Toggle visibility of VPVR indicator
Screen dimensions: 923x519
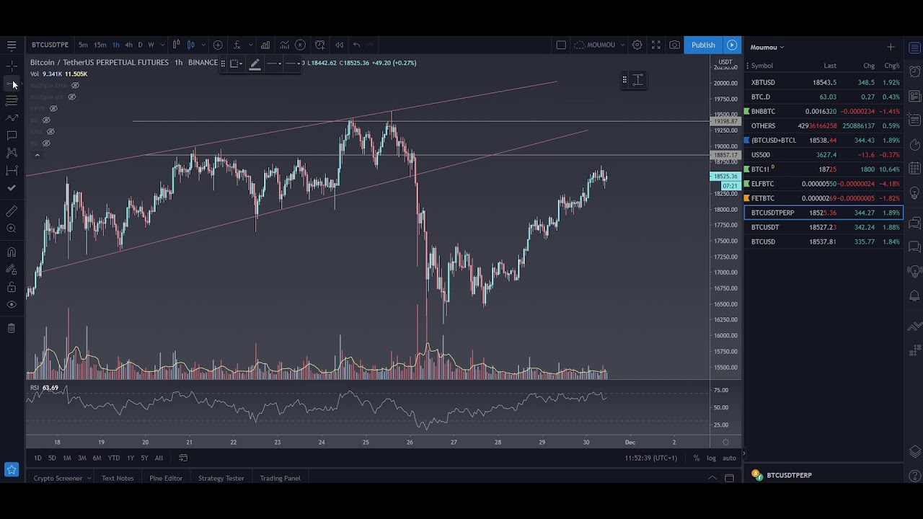pos(53,109)
